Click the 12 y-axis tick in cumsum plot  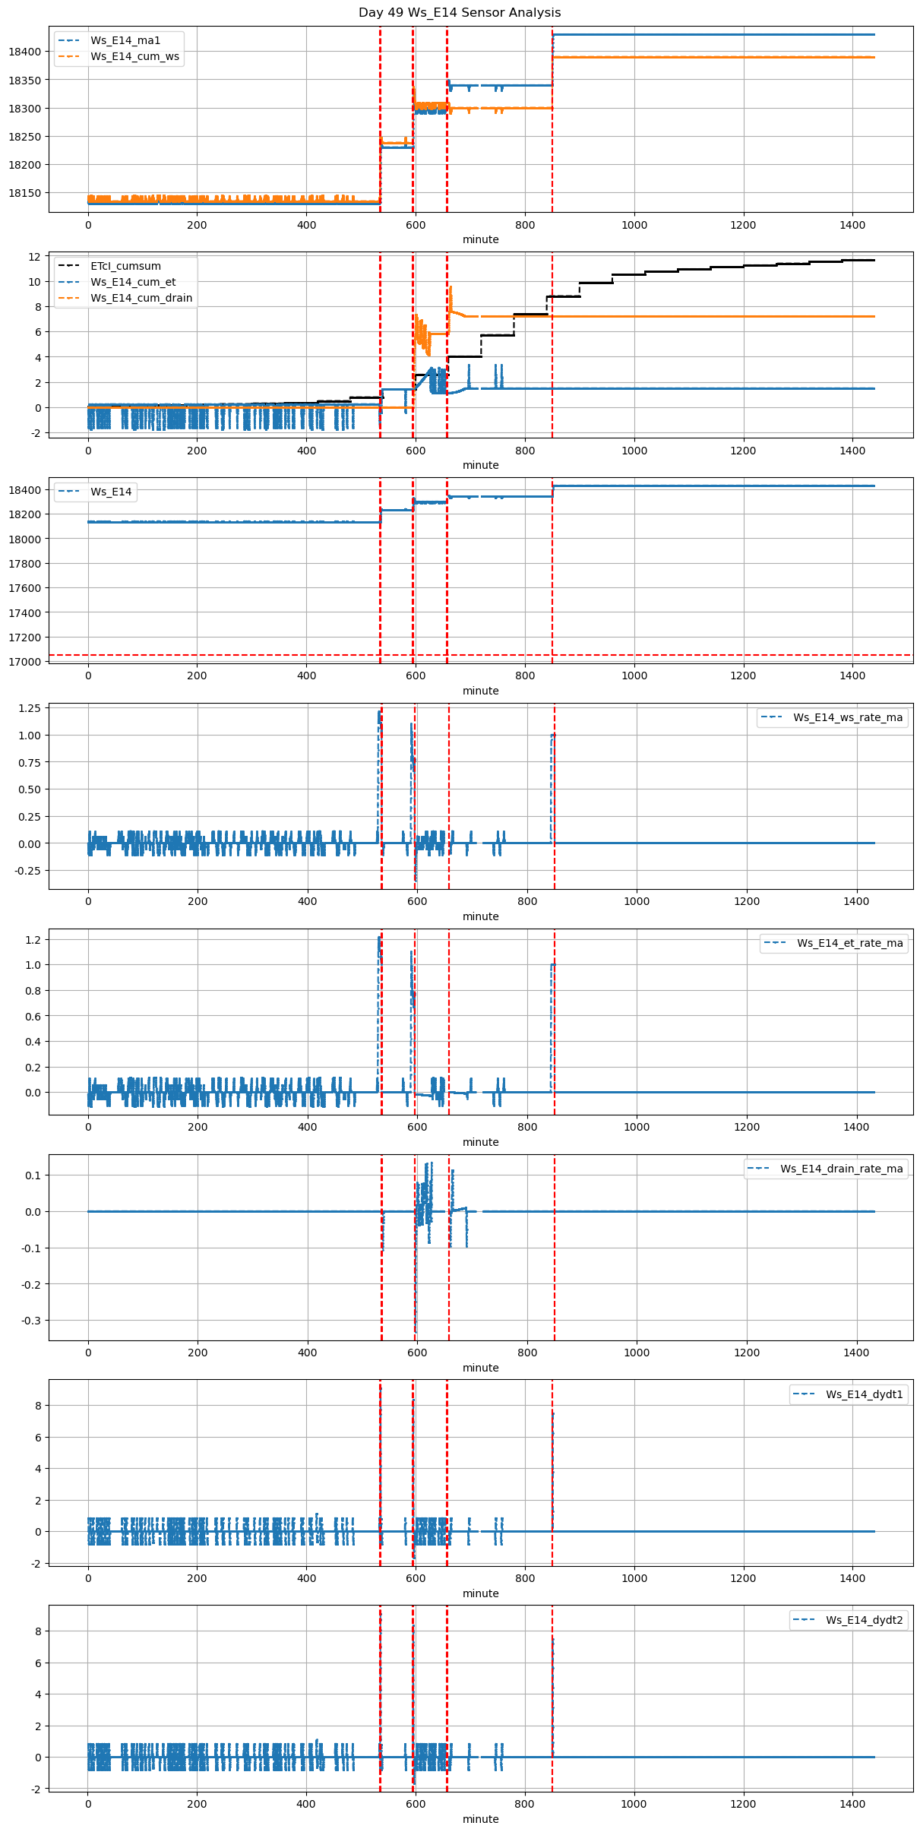click(34, 257)
